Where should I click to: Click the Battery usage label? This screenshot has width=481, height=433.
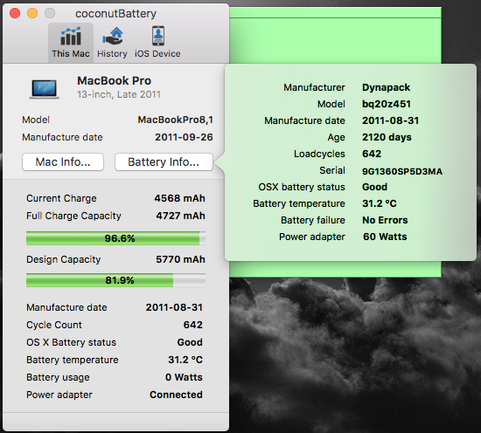pos(58,377)
